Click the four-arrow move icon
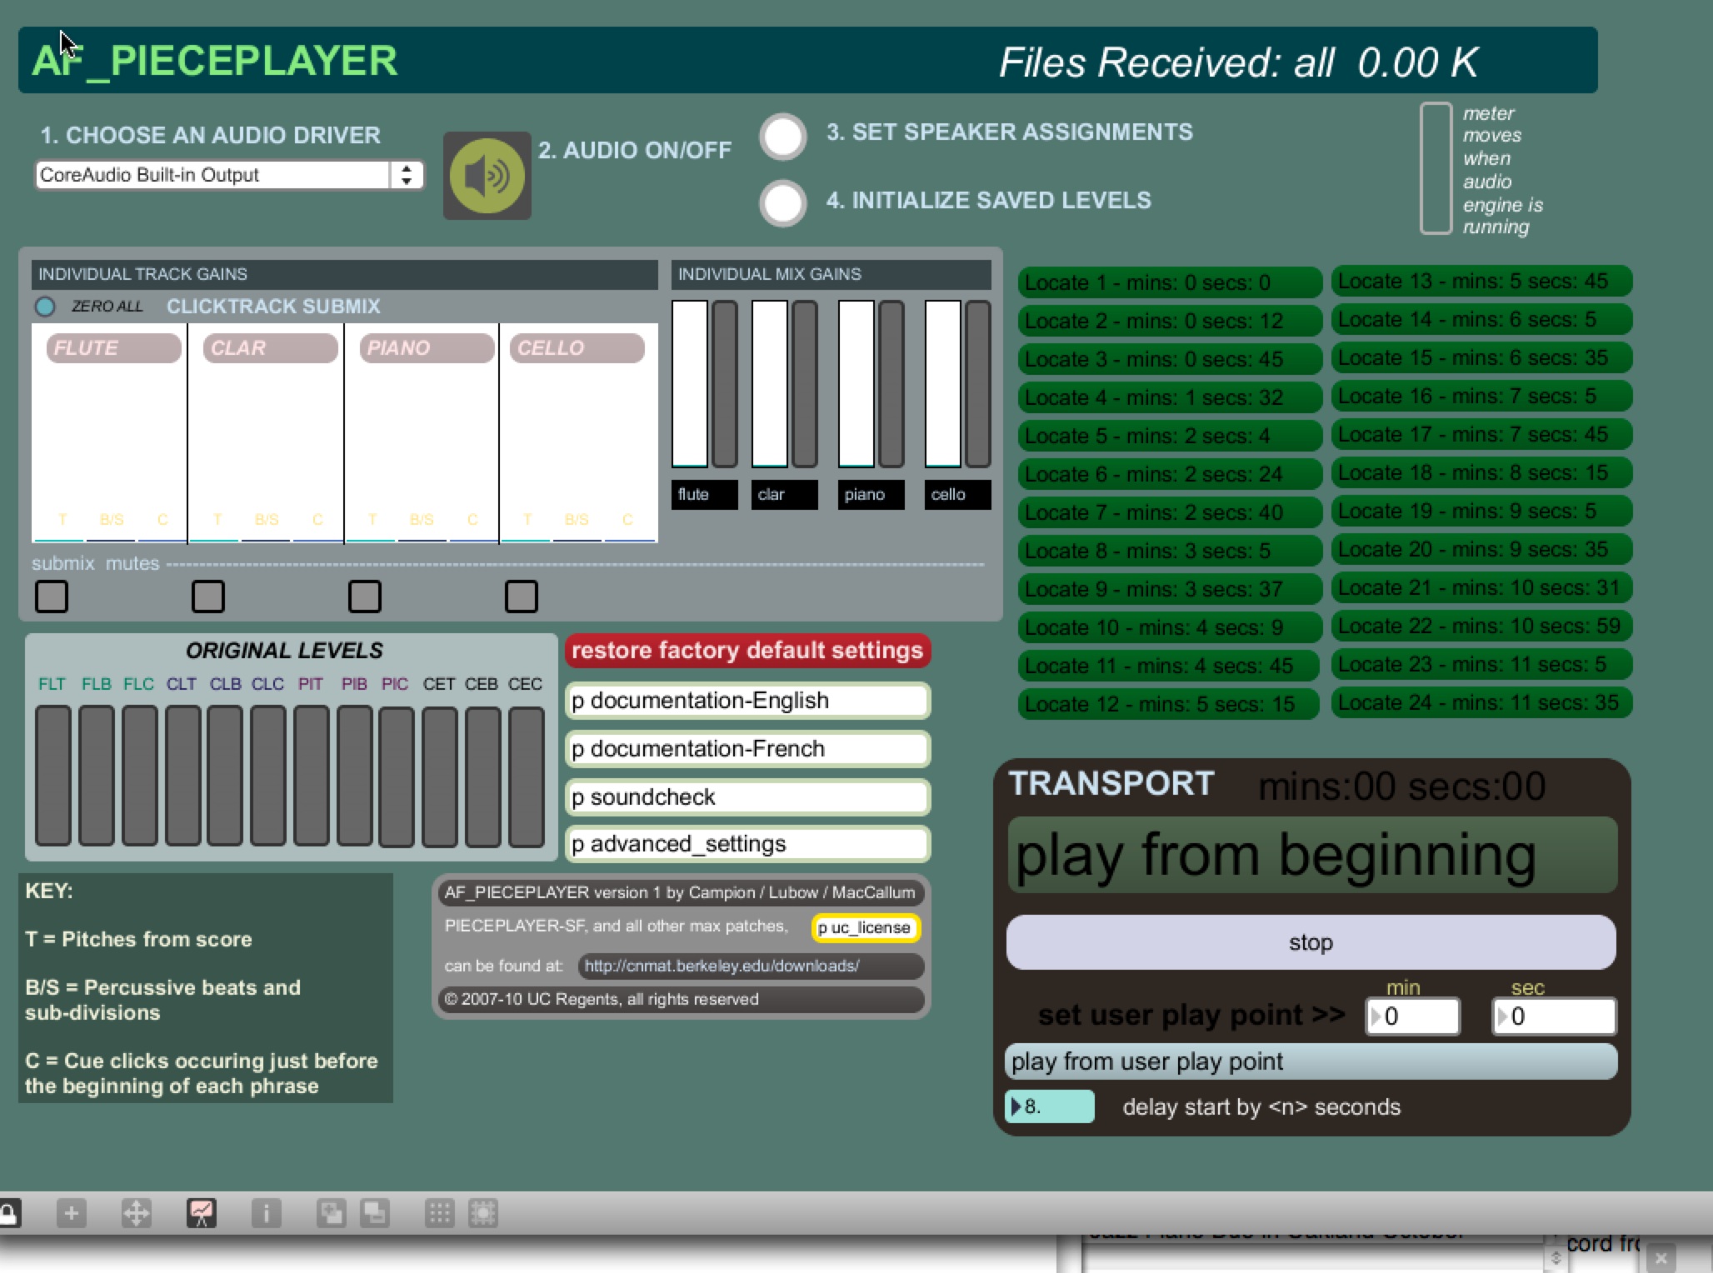Image resolution: width=1713 pixels, height=1273 pixels. pos(136,1213)
